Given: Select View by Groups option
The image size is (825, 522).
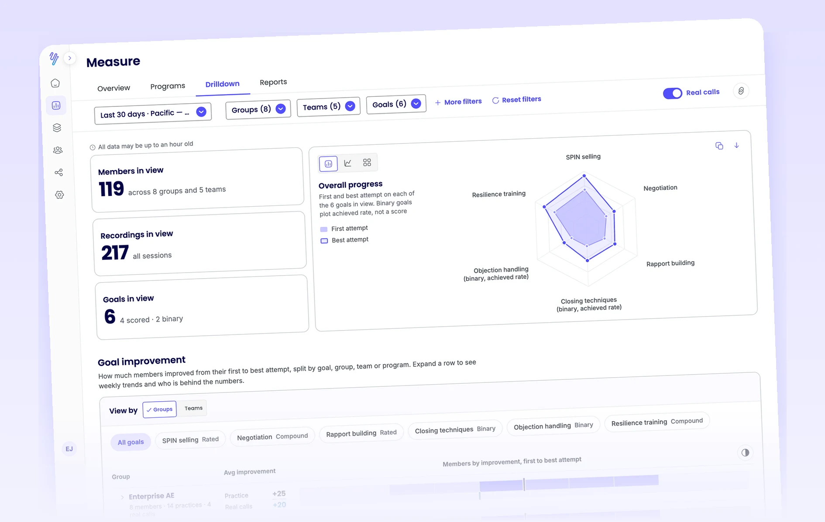Looking at the screenshot, I should click(x=160, y=409).
